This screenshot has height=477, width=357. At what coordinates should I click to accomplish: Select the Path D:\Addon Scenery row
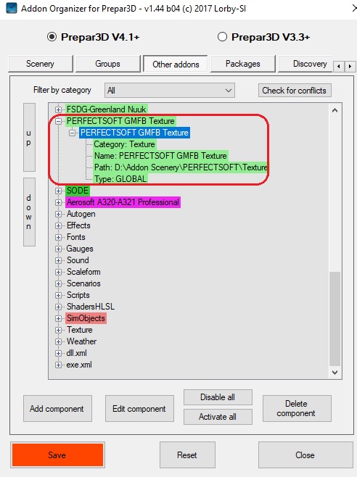(181, 167)
